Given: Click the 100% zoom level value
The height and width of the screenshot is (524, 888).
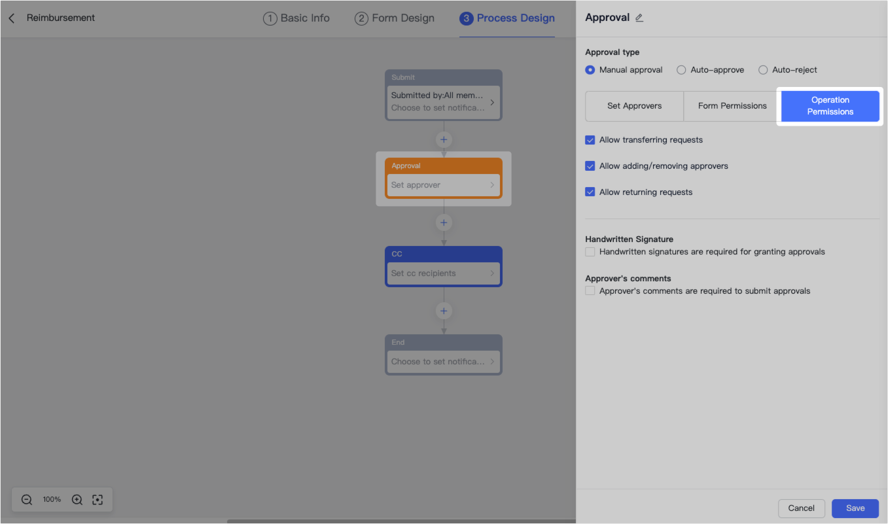Looking at the screenshot, I should click(x=52, y=500).
